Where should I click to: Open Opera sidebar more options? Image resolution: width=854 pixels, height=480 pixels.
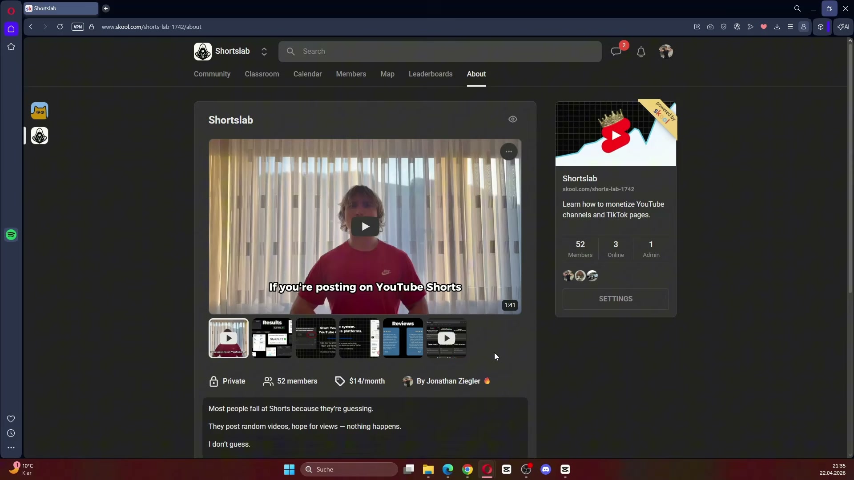pos(11,448)
